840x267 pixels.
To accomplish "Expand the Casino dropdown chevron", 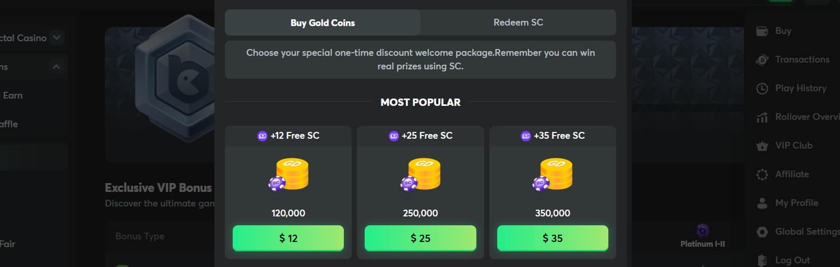I will click(57, 38).
